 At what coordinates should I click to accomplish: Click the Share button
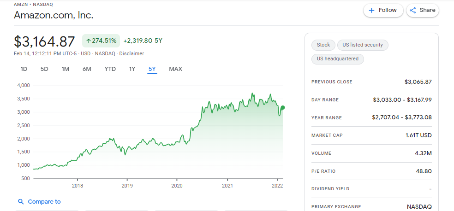point(423,11)
